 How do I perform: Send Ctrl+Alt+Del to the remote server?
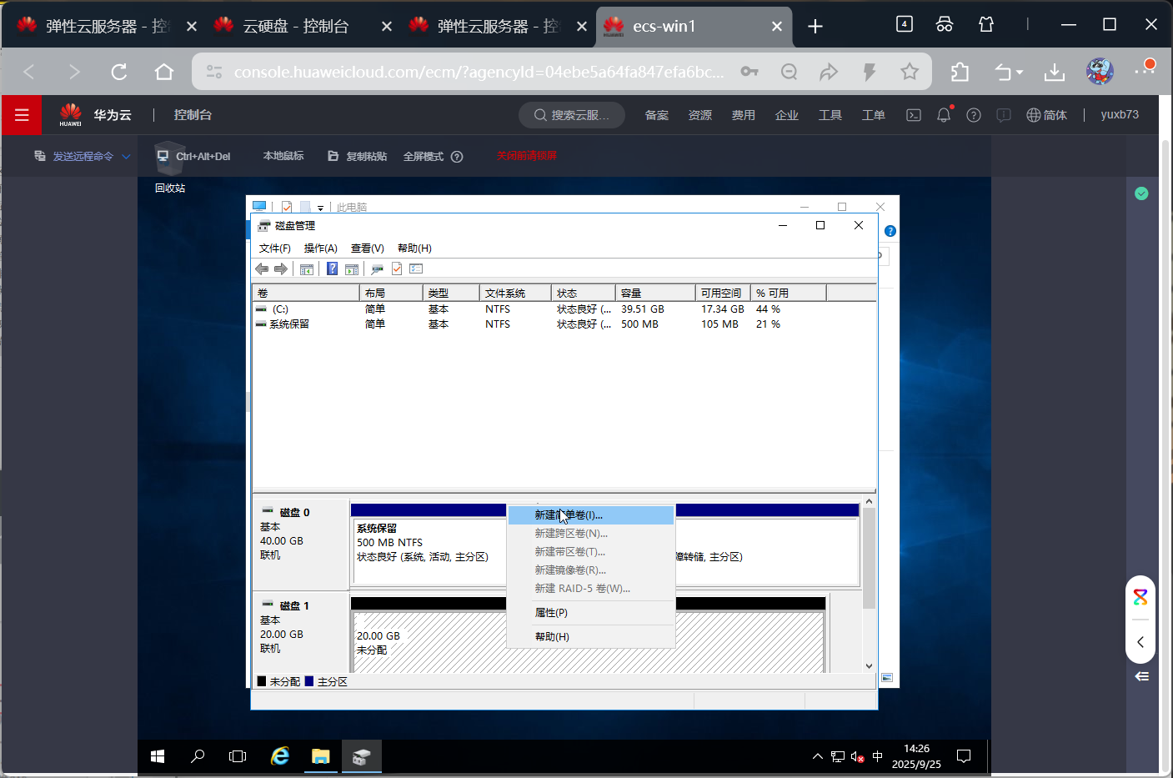[x=193, y=156]
